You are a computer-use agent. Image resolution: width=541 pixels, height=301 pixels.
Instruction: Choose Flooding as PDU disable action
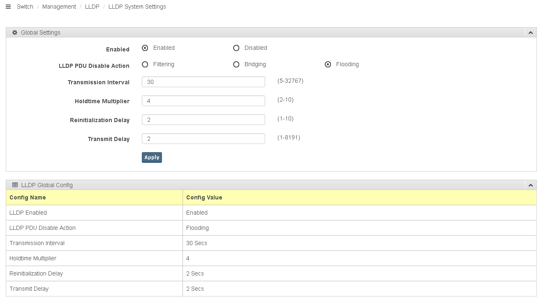coord(328,65)
